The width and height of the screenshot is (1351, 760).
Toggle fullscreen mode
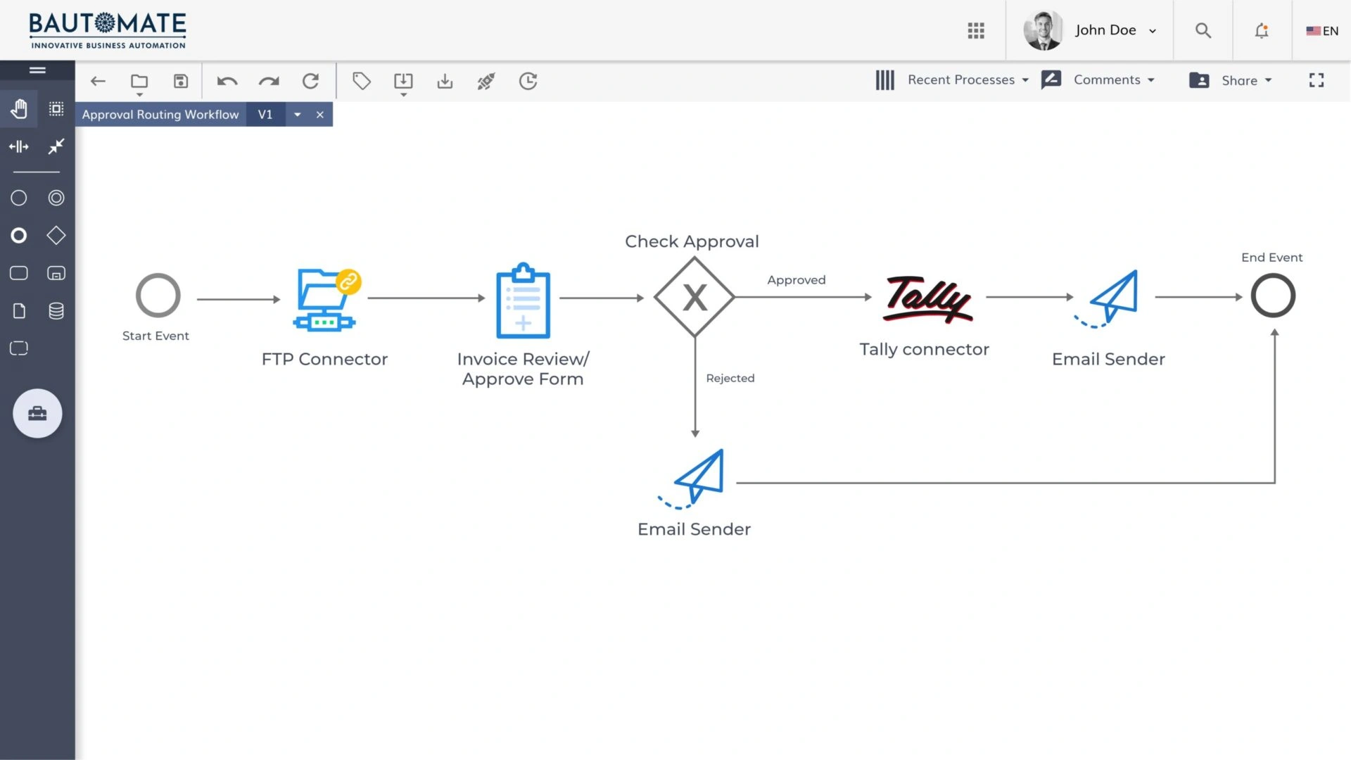[x=1317, y=80]
